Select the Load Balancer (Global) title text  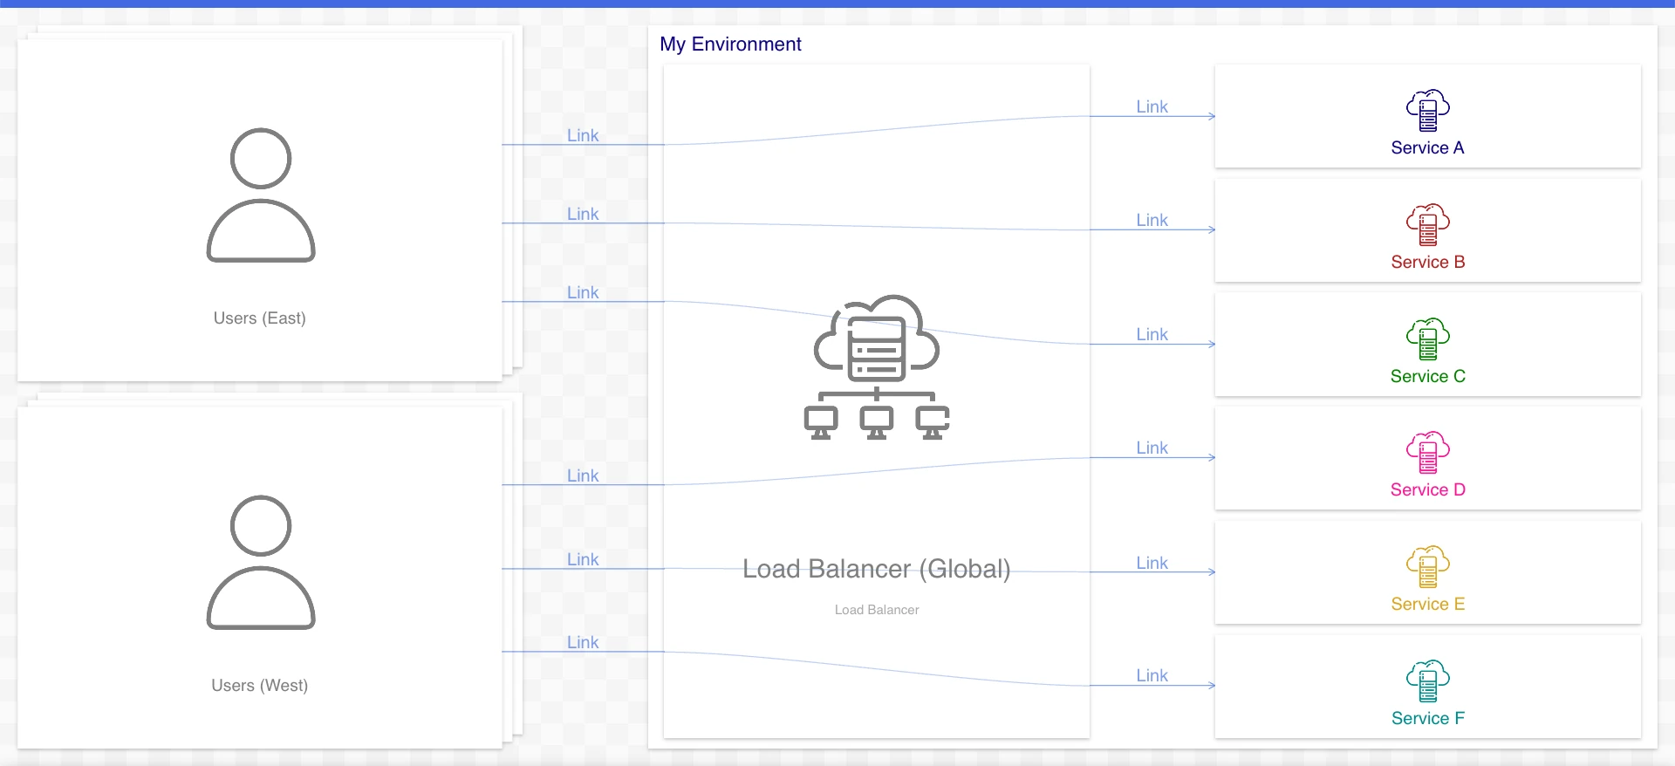[x=876, y=569]
